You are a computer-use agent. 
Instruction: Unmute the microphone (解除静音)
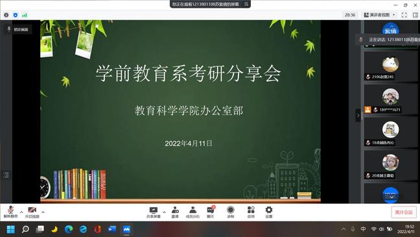coord(10,212)
